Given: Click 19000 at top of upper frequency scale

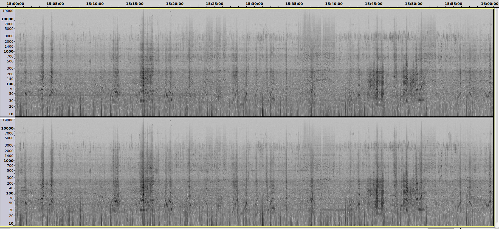Looking at the screenshot, I should (7, 11).
